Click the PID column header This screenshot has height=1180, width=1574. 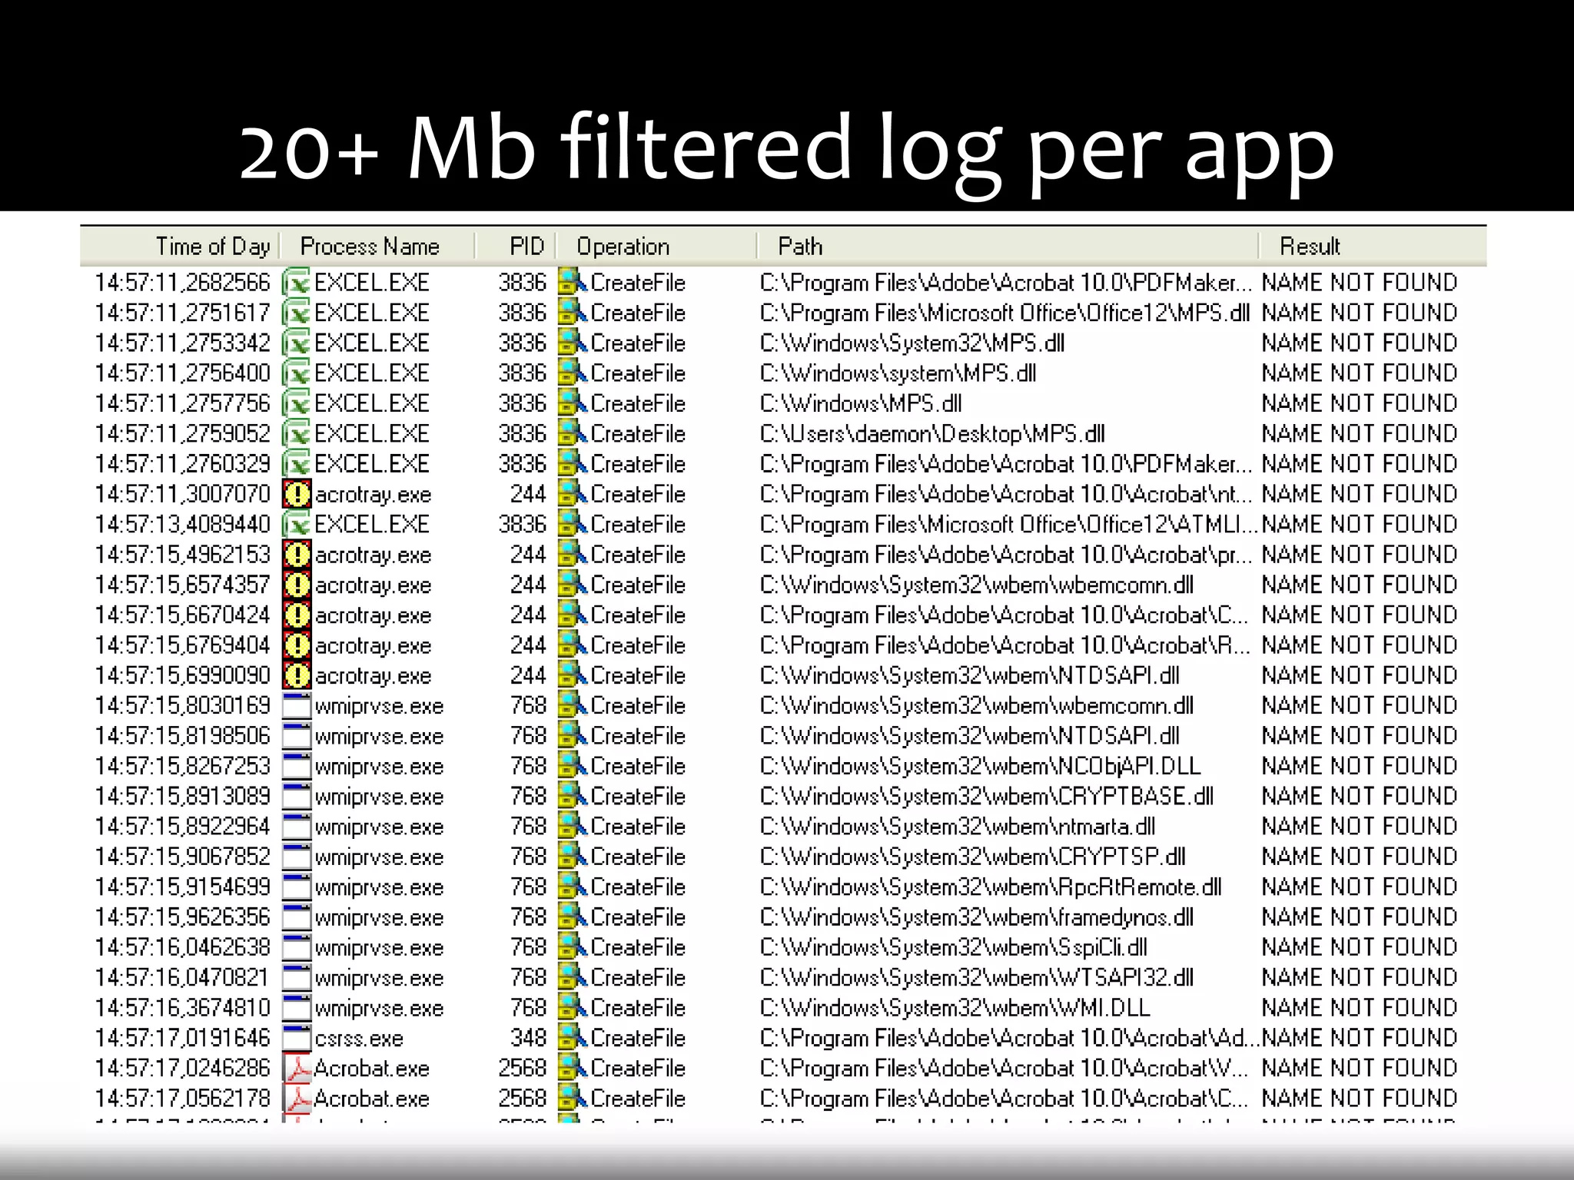[526, 247]
